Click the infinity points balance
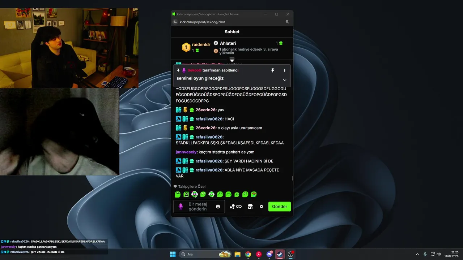Viewport: 463px width, 260px height. coord(239,207)
